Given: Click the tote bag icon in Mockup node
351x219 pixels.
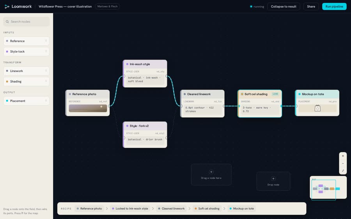Looking at the screenshot, I should point(317,108).
